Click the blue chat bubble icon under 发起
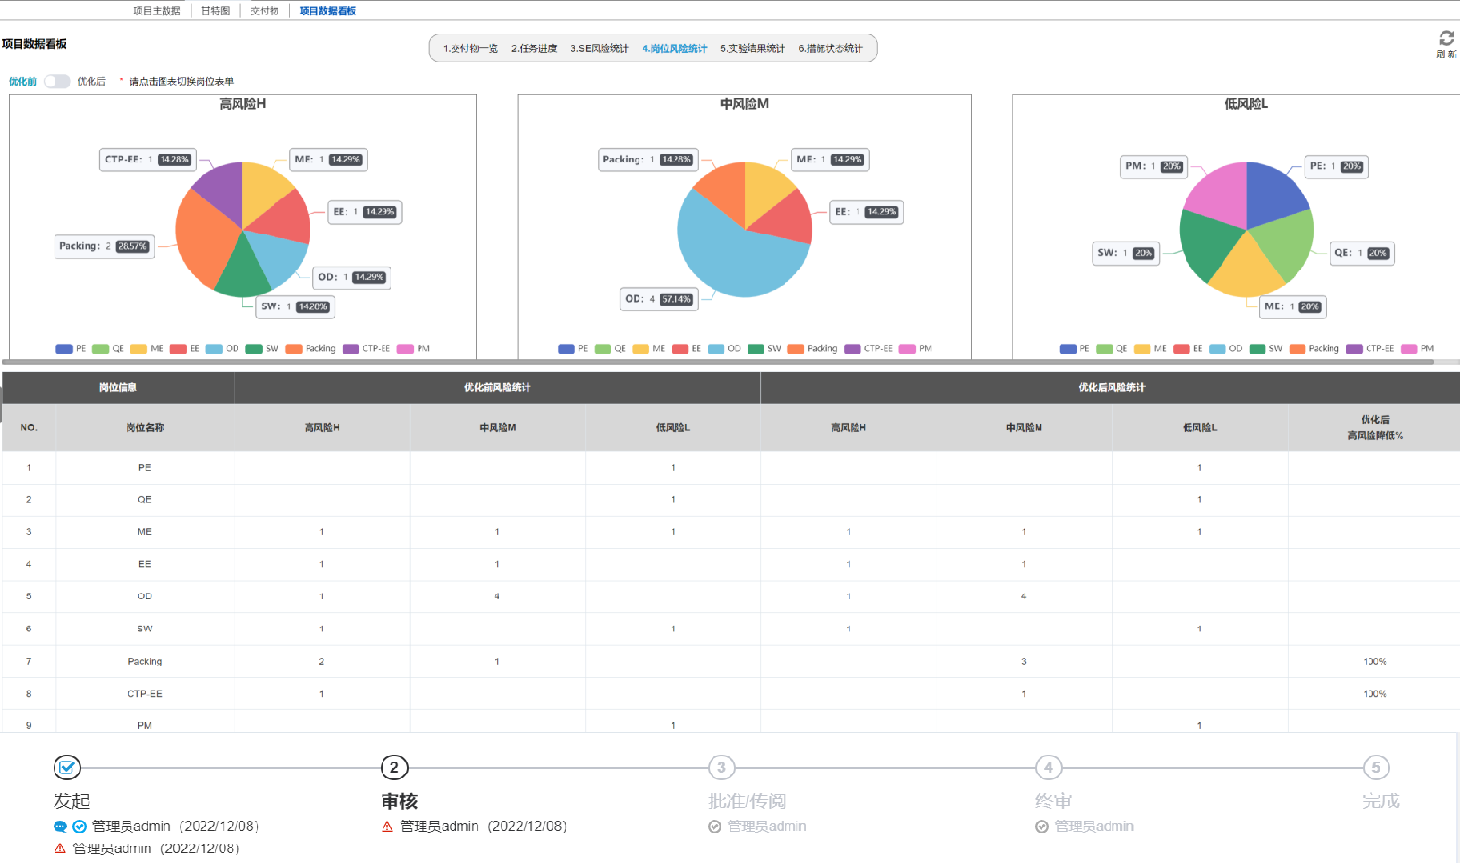Image resolution: width=1460 pixels, height=864 pixels. coord(60,827)
